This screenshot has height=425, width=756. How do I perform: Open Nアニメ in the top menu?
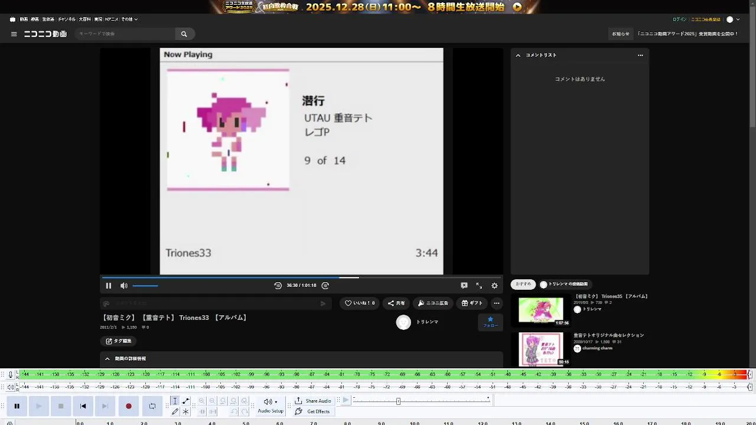point(112,19)
